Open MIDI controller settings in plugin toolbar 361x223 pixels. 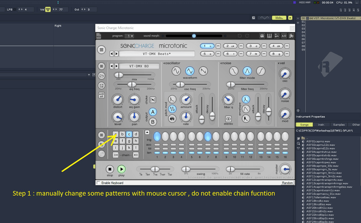point(262,36)
